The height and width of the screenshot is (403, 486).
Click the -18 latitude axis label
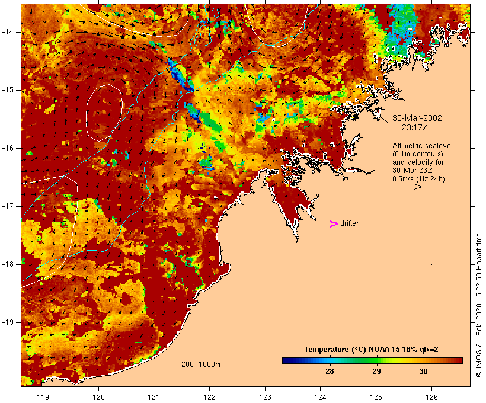coord(8,264)
